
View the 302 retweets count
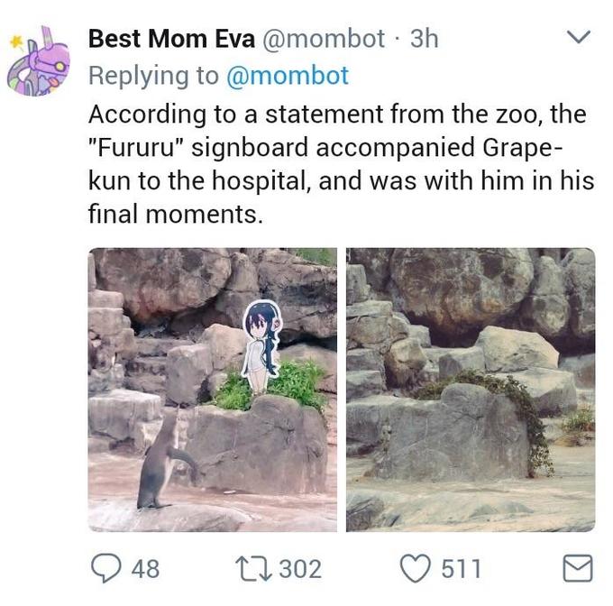pos(299,569)
